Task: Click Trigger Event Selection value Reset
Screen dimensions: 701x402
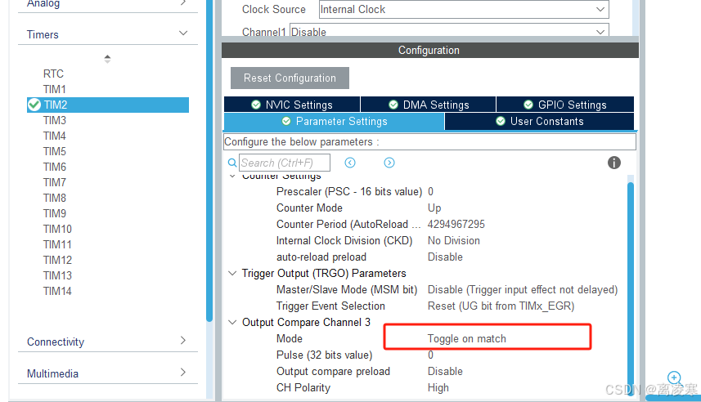Action: point(501,306)
